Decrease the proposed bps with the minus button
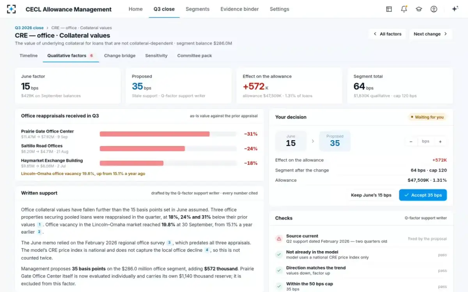The width and height of the screenshot is (468, 292). (411, 141)
